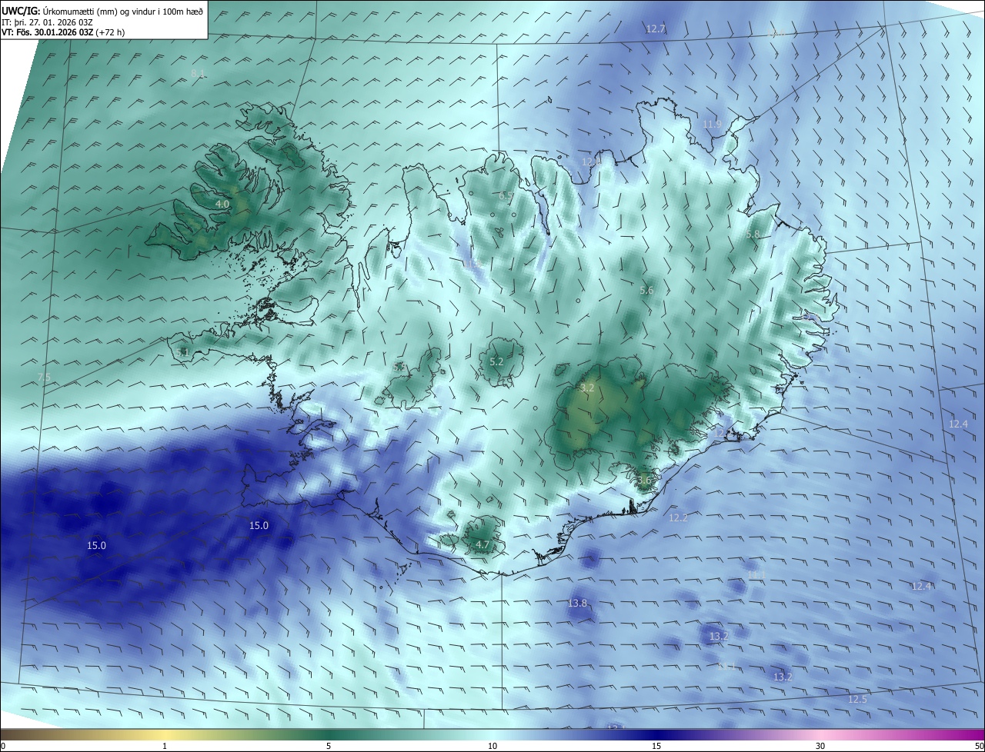Select the 12.2 value label
Image resolution: width=985 pixels, height=752 pixels.
(x=678, y=517)
